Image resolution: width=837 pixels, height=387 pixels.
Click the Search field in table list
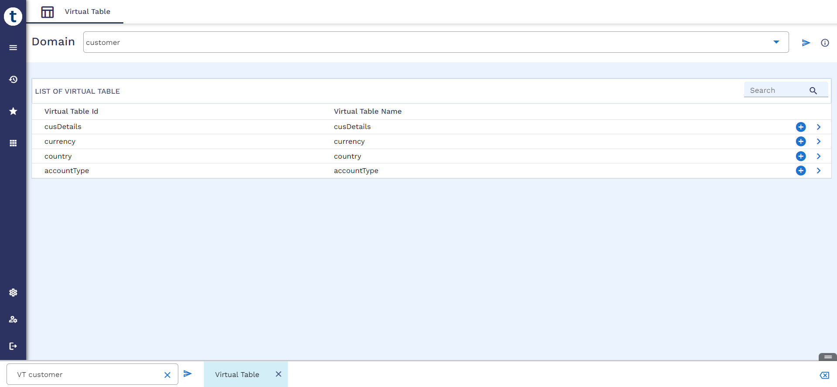click(776, 90)
